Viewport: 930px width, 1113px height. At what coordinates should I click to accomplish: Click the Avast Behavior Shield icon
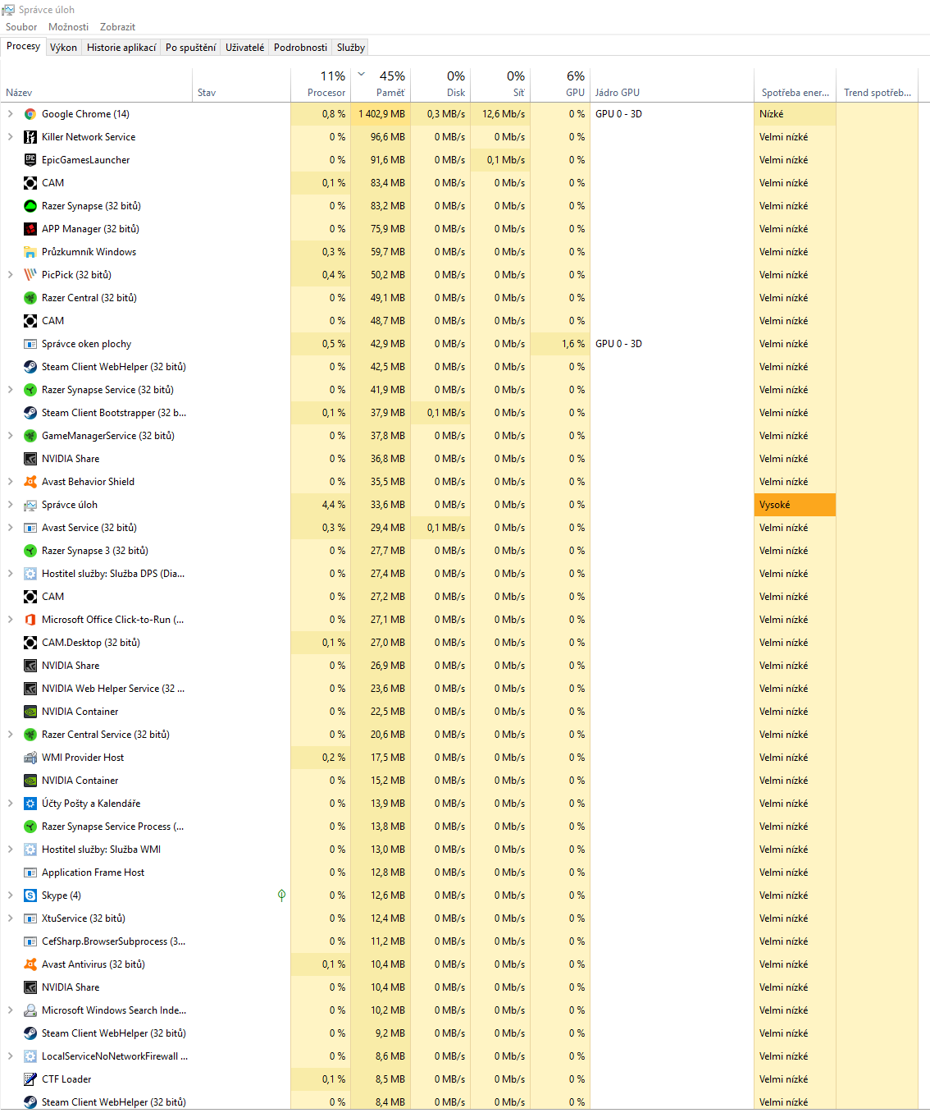(x=30, y=482)
